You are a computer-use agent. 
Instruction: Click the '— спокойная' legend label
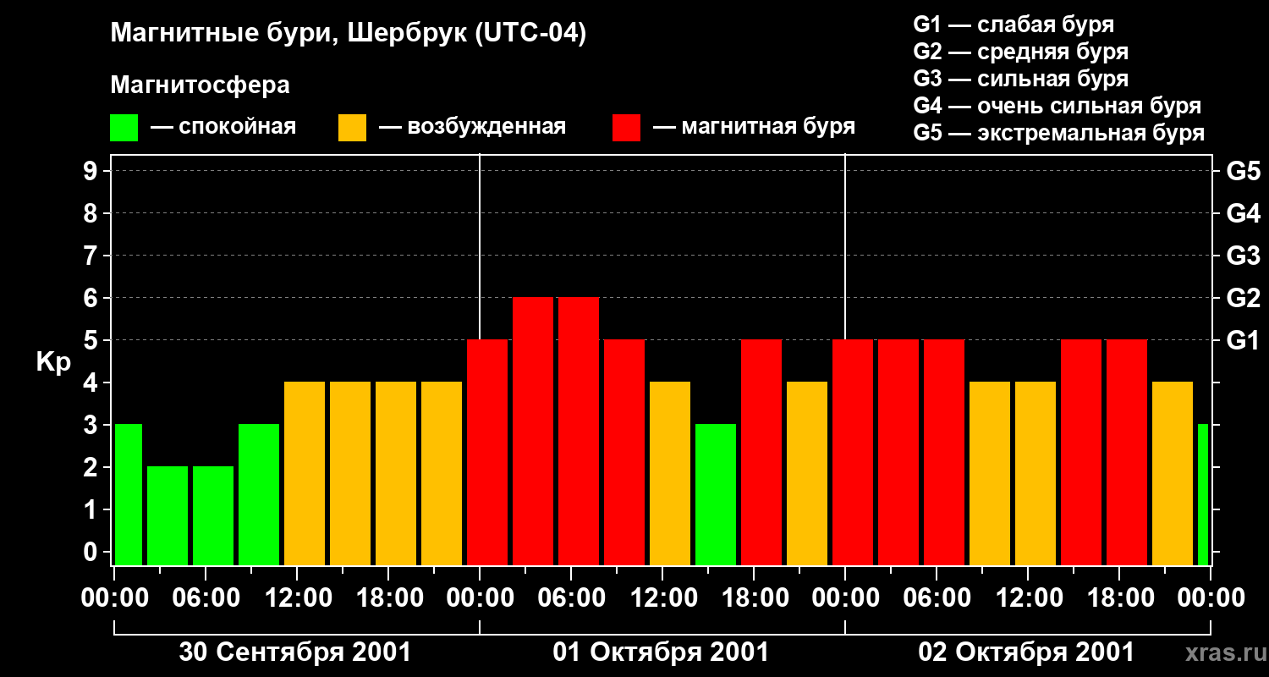(x=223, y=127)
